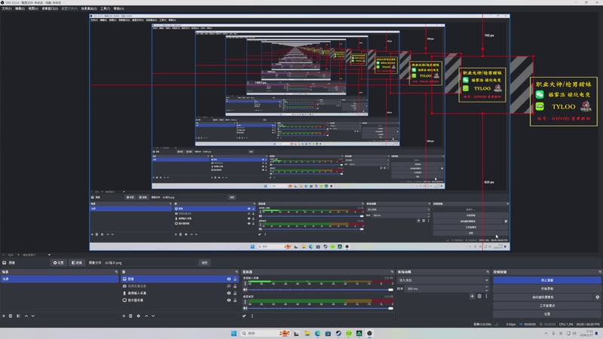Open transition properties dots menu

pos(486,296)
